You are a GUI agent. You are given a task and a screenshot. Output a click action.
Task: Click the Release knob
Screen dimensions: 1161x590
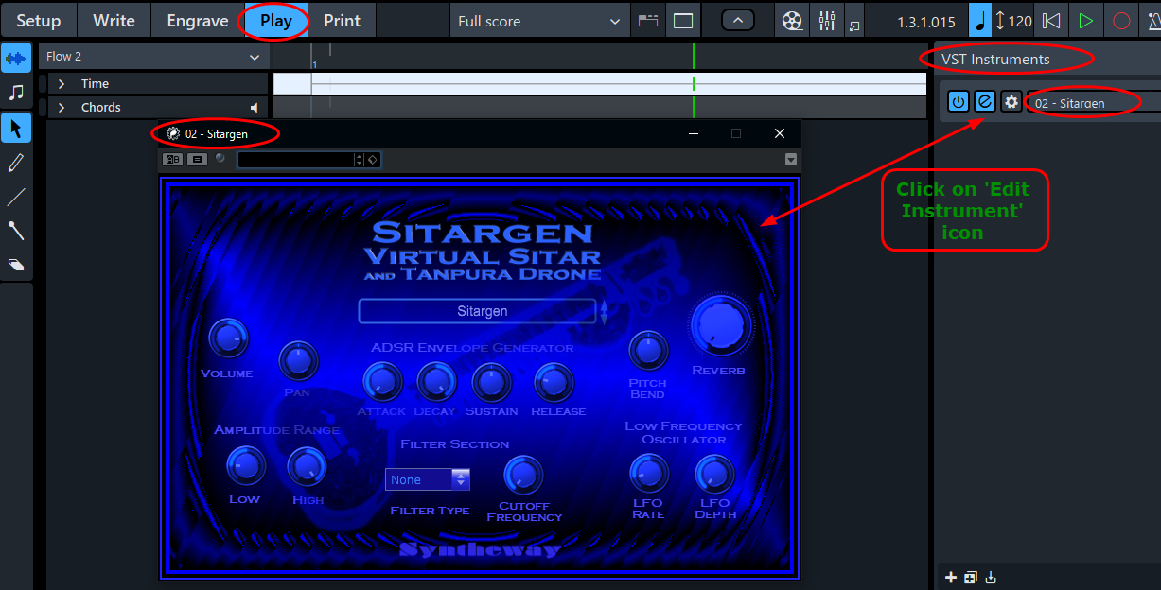click(x=554, y=382)
